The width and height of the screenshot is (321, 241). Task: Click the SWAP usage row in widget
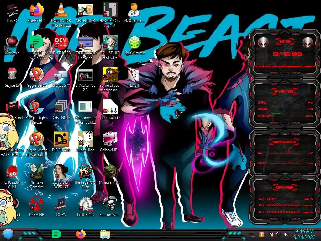pos(286,115)
